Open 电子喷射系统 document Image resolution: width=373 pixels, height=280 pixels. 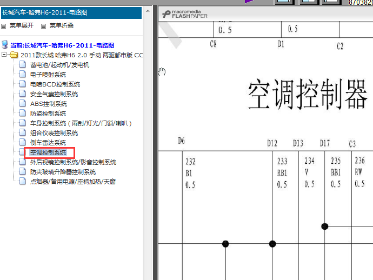48,75
